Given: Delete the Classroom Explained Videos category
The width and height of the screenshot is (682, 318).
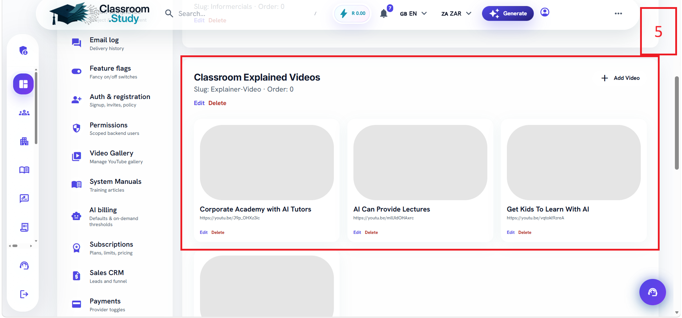Looking at the screenshot, I should click(217, 103).
